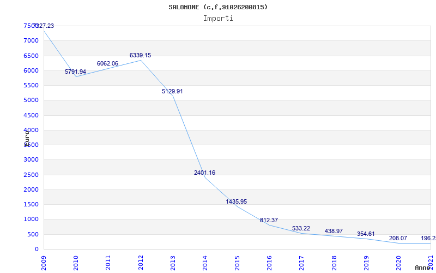Select the 438.97 data label

pos(334,231)
